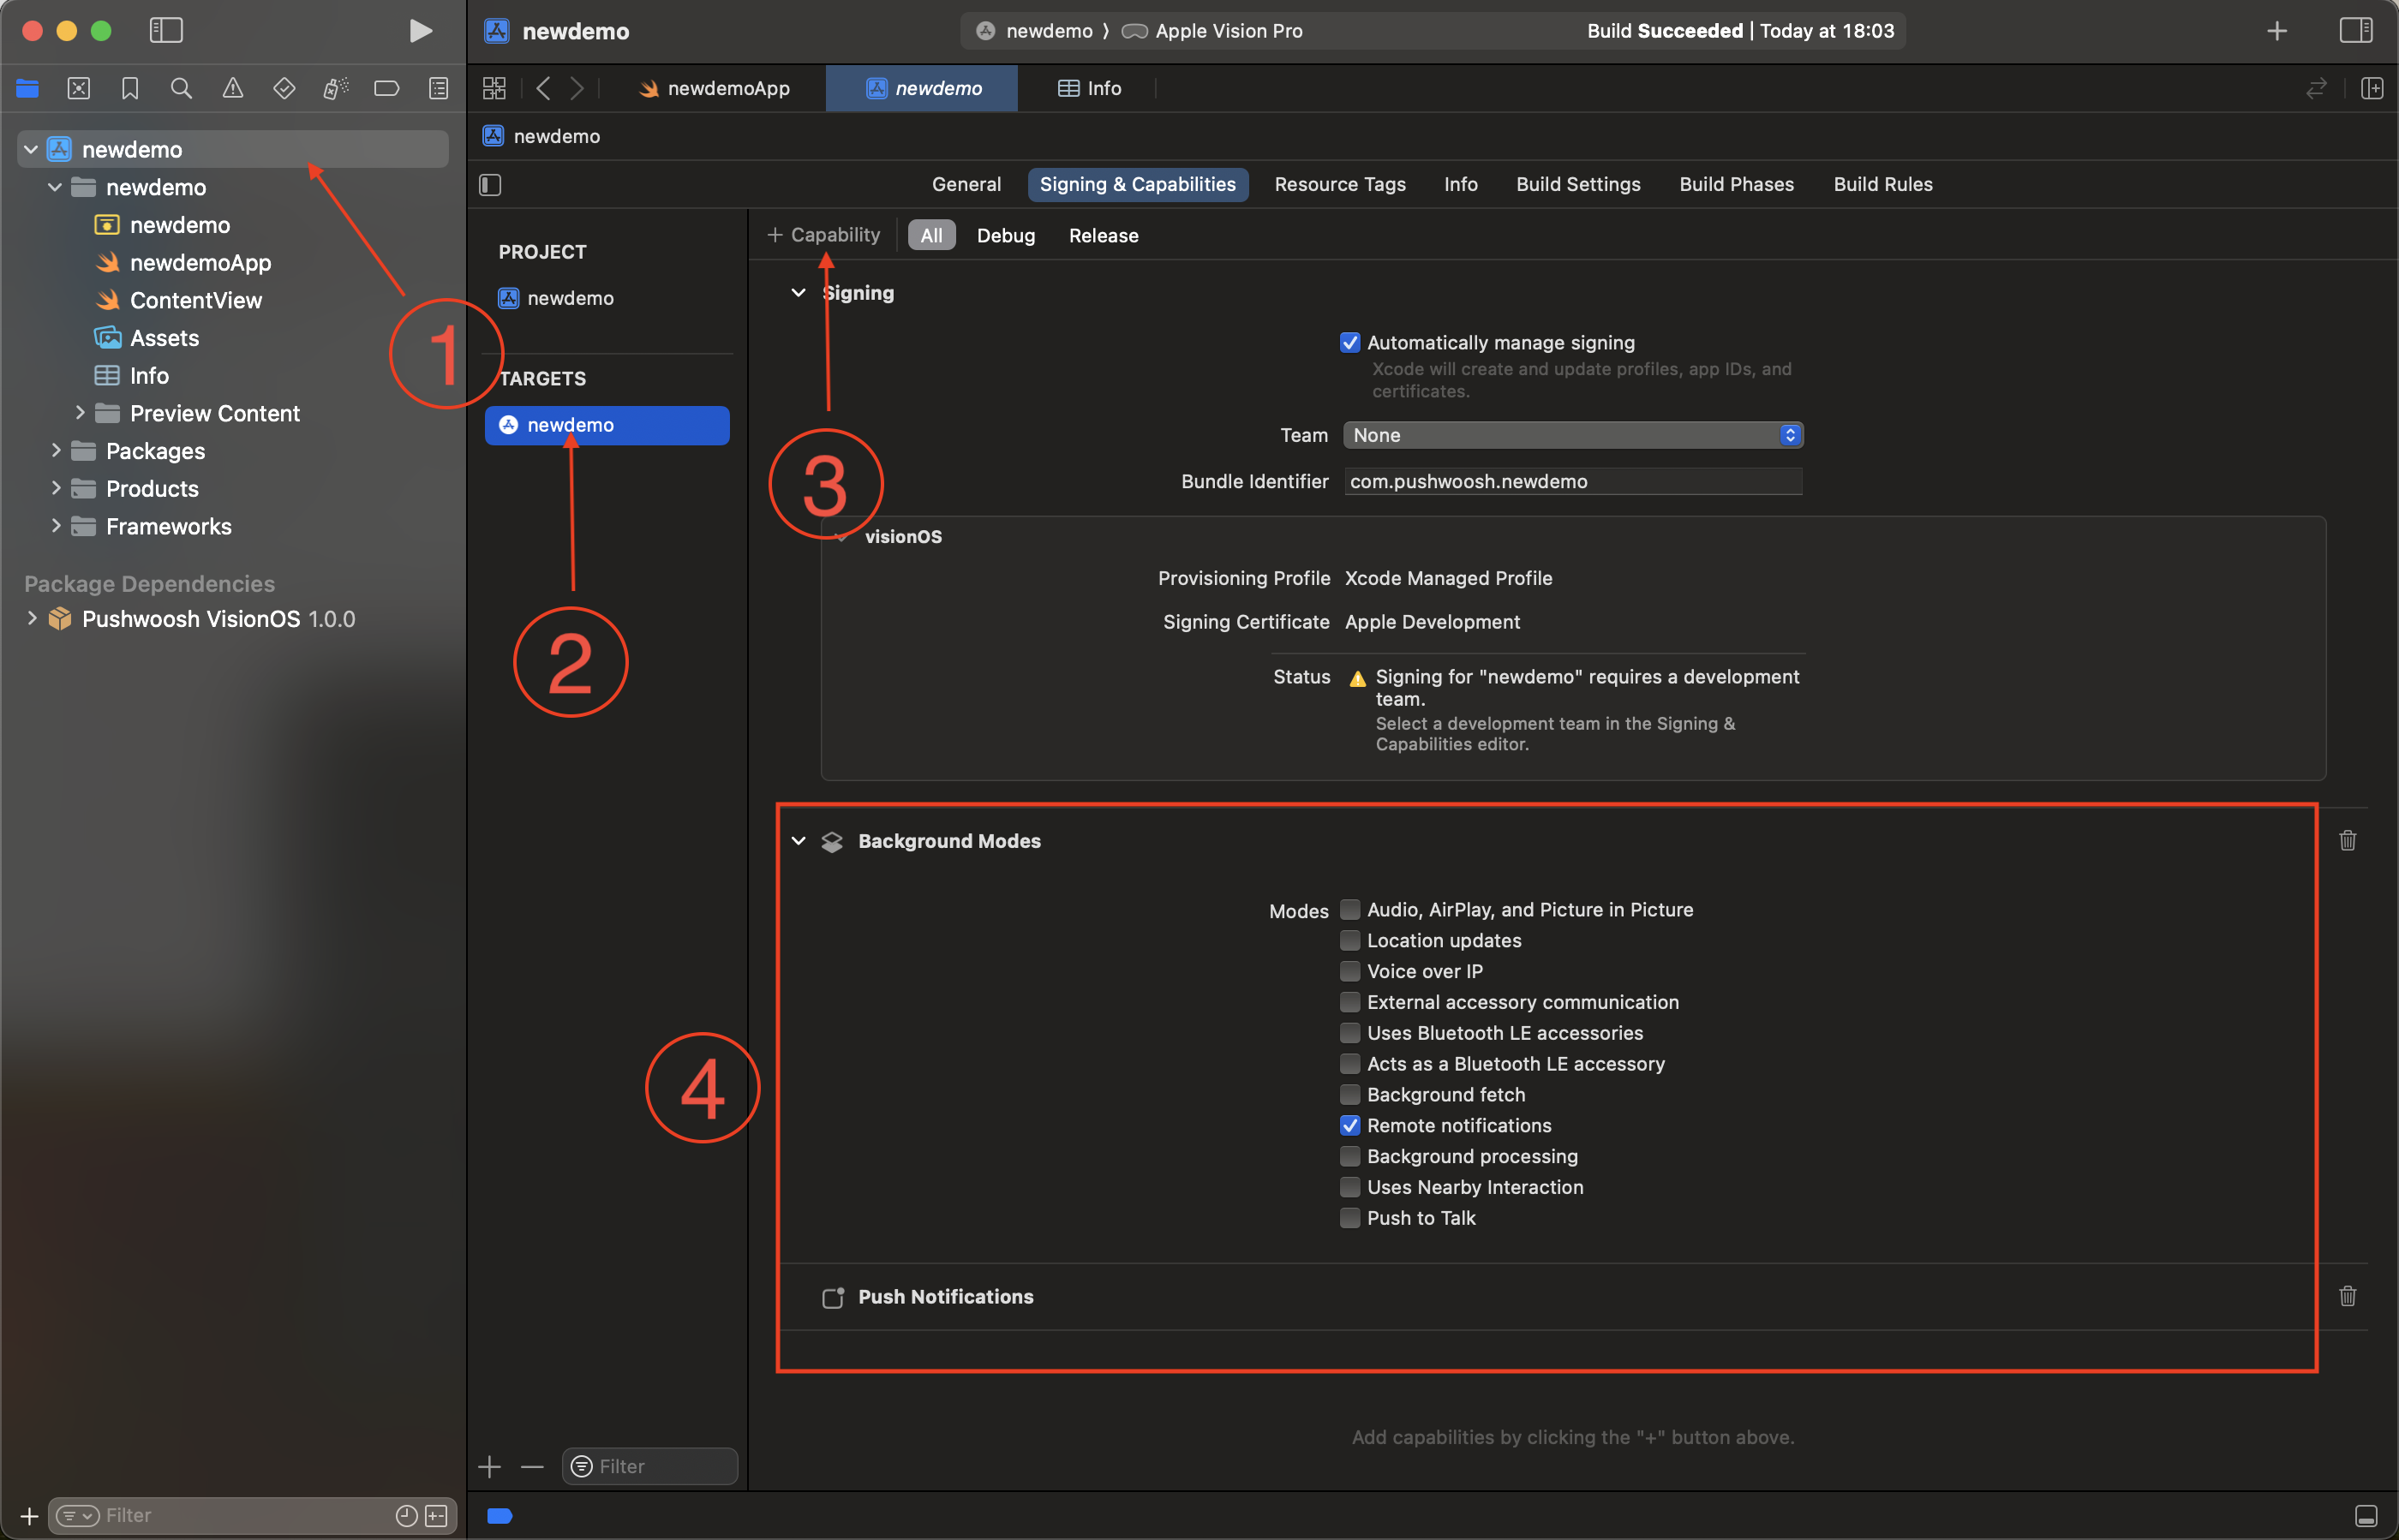Open the Find navigator magnifier icon
The width and height of the screenshot is (2399, 1540).
[181, 88]
